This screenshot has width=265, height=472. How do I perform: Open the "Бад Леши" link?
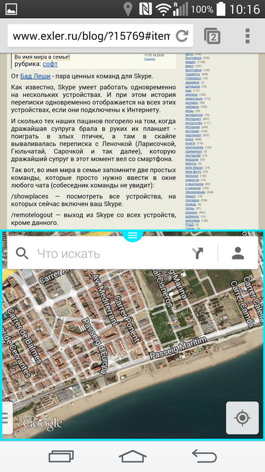click(x=35, y=76)
